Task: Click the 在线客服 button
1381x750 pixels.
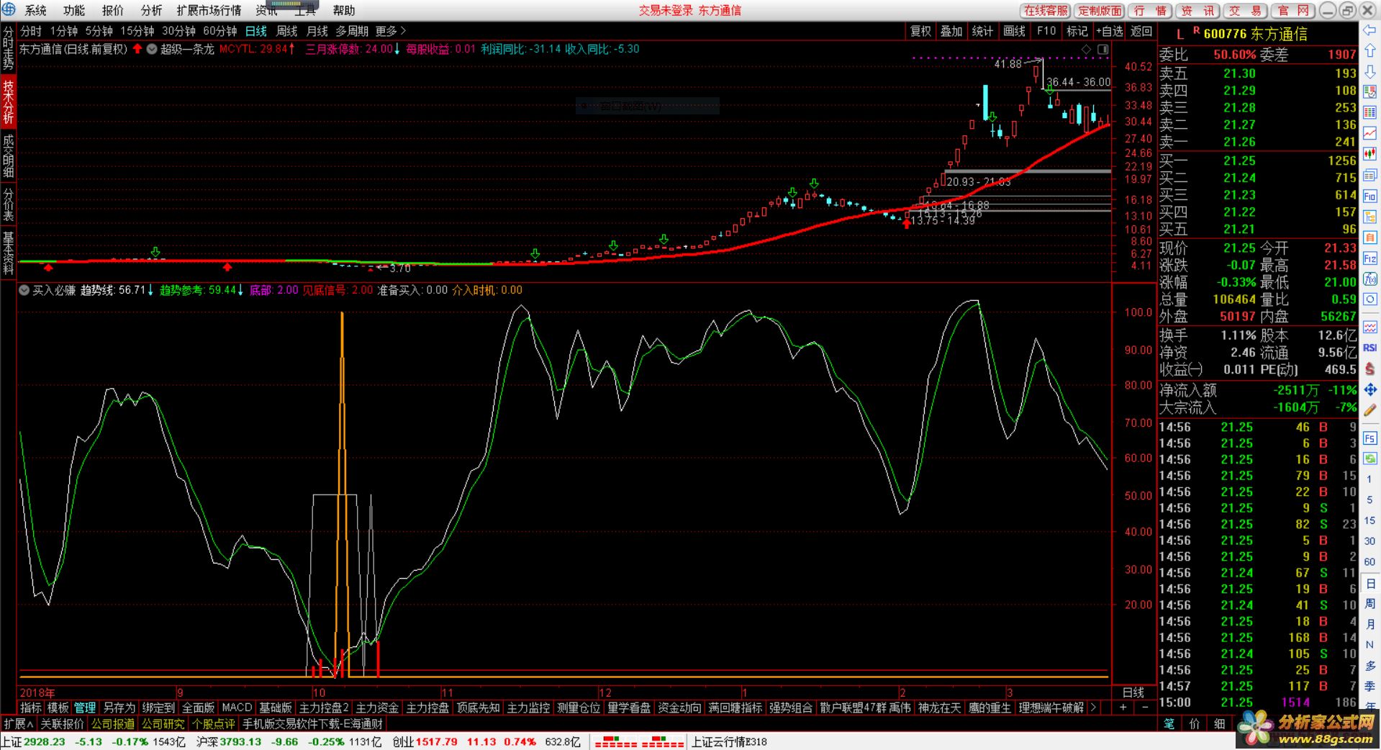Action: pyautogui.click(x=1046, y=10)
